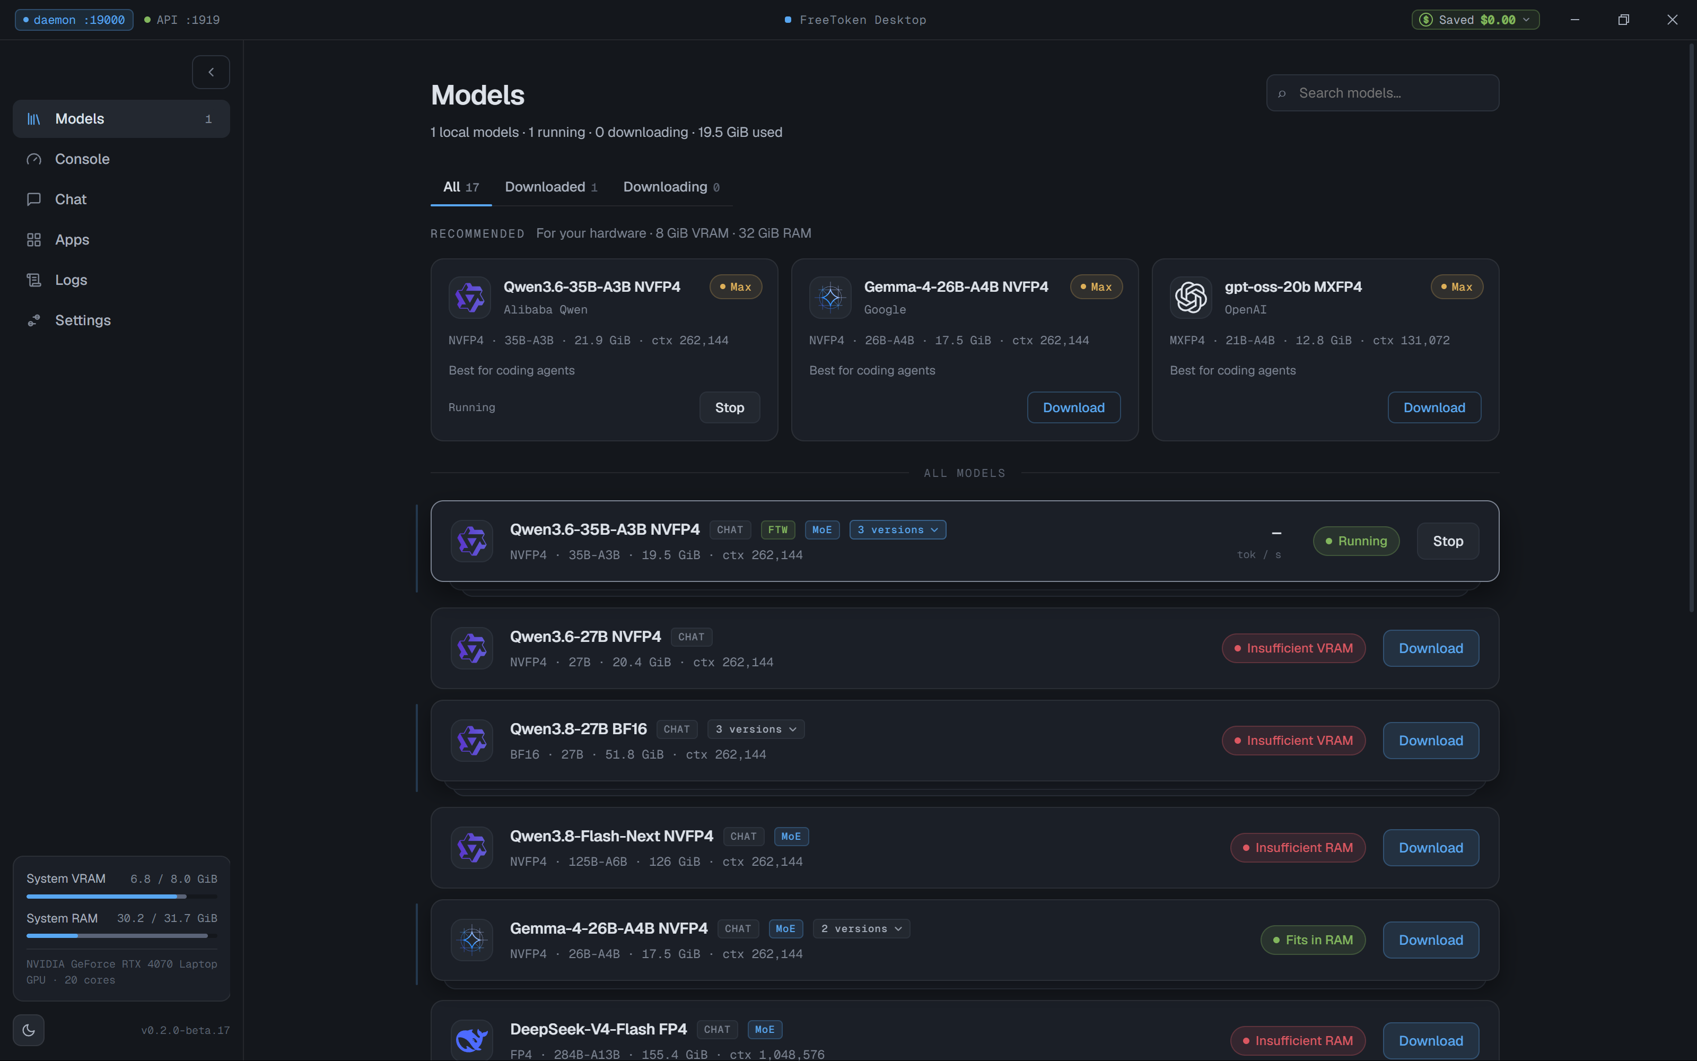Click the MoE tag on Qwen3.8-Flash-Next
Screen dimensions: 1697x1061
(791, 837)
